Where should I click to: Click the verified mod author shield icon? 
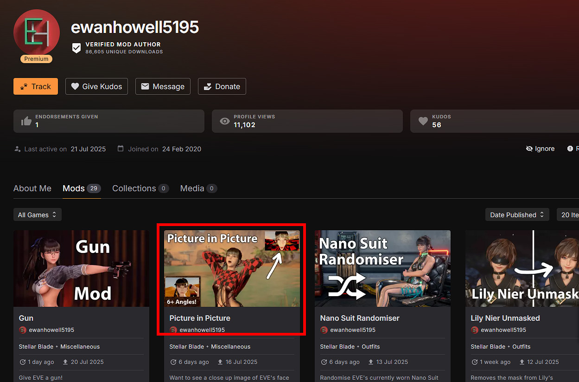[76, 48]
